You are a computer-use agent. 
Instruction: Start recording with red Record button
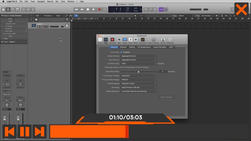[99, 9]
